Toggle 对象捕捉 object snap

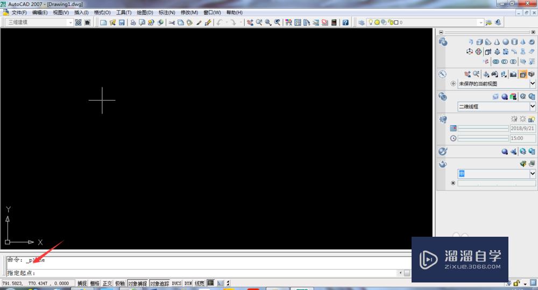[137, 284]
